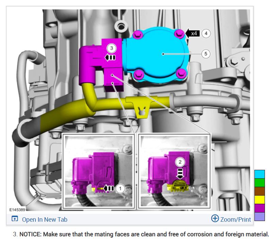Click callout number 5 on cyan cover
The width and height of the screenshot is (269, 240).
click(206, 54)
